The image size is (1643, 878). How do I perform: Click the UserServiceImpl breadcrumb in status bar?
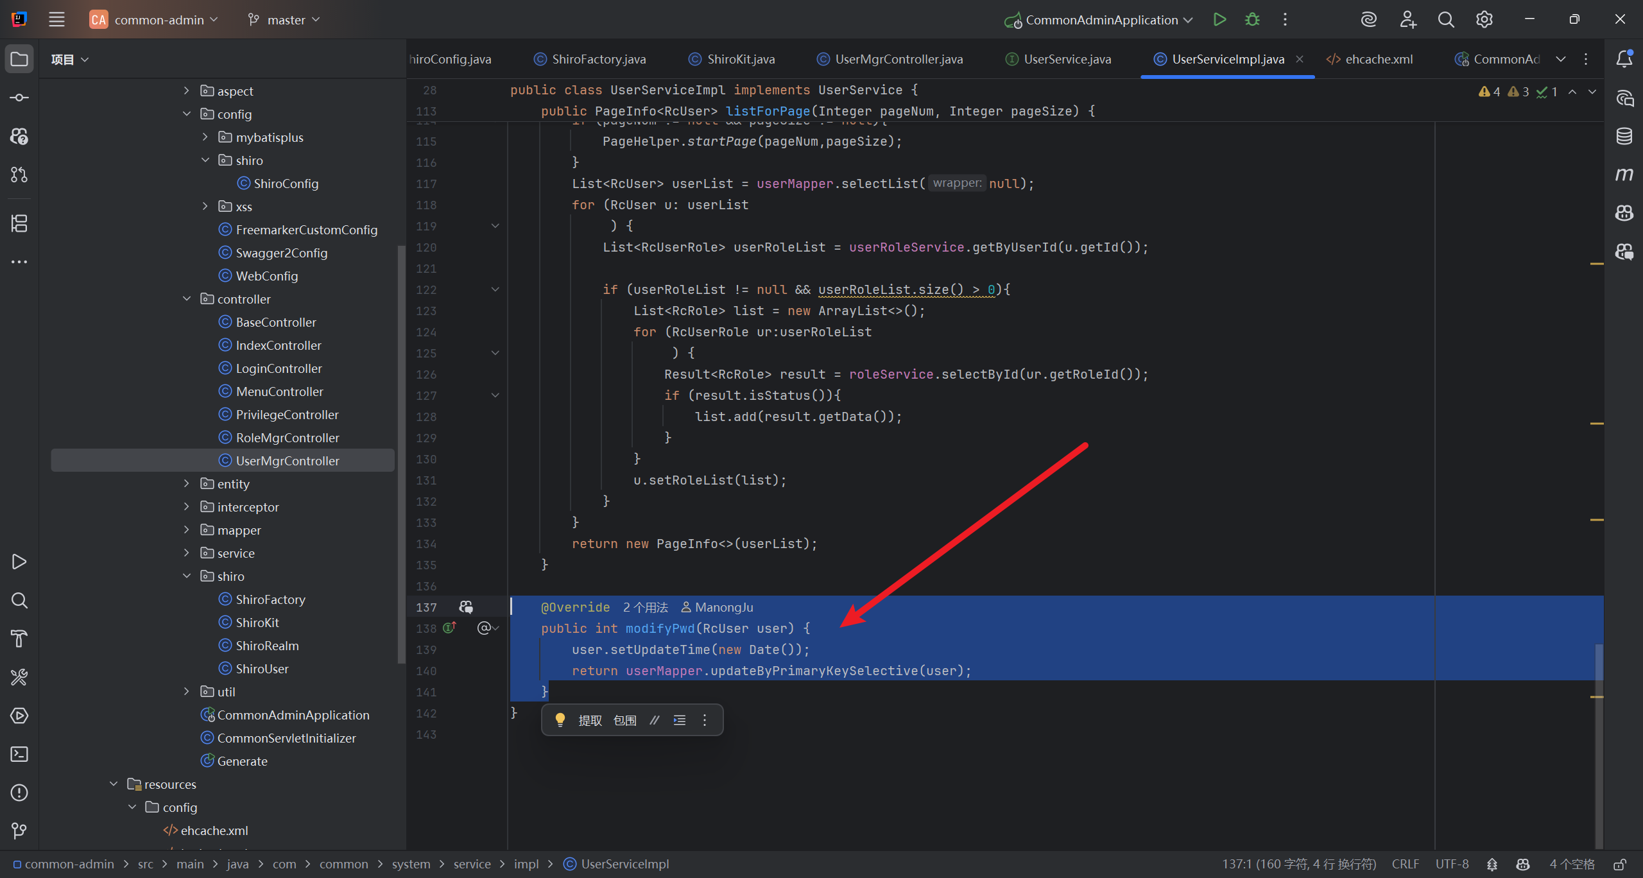click(x=617, y=864)
